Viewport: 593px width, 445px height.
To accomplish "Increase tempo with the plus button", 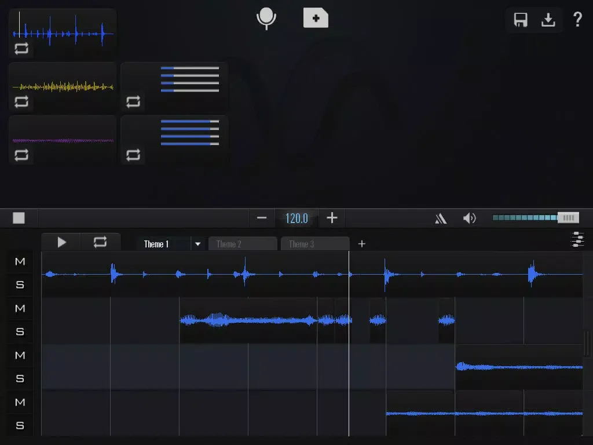I will pyautogui.click(x=332, y=218).
